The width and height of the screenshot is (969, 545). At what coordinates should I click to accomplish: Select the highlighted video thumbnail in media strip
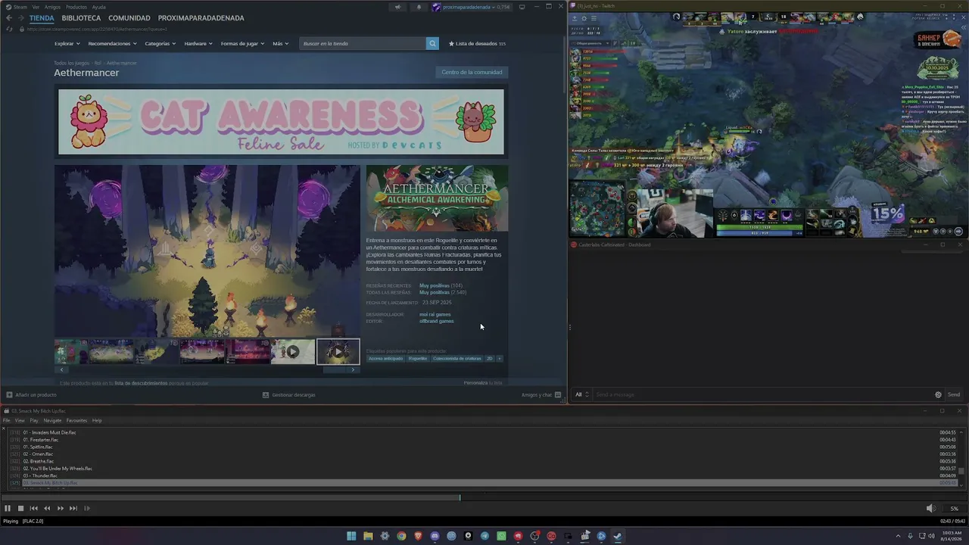[338, 351]
